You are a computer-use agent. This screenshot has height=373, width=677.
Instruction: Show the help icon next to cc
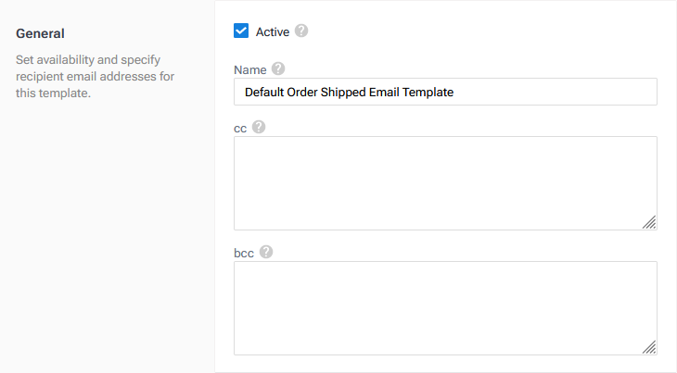click(259, 127)
